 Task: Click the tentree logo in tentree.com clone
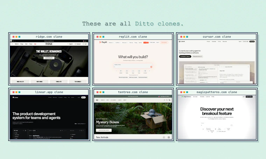click(97, 100)
